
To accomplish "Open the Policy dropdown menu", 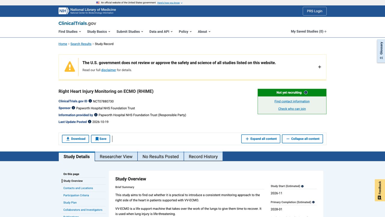I will point(185,31).
